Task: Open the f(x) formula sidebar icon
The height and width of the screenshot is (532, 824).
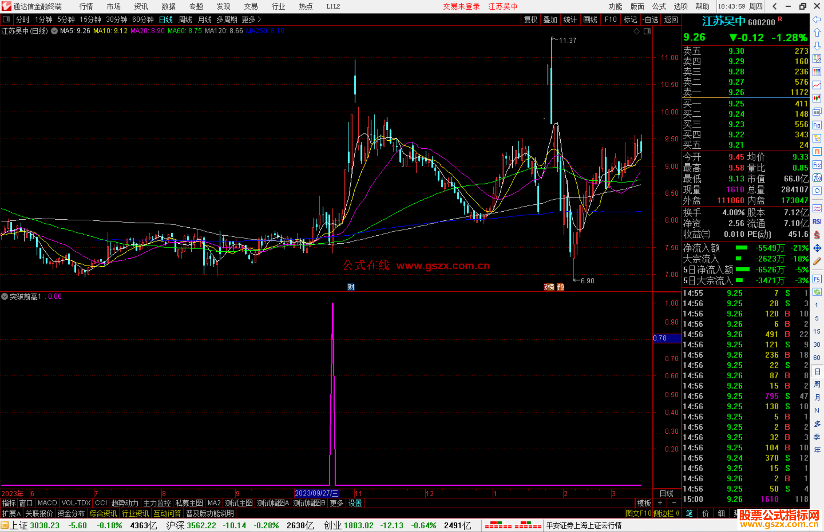Action: point(817,178)
